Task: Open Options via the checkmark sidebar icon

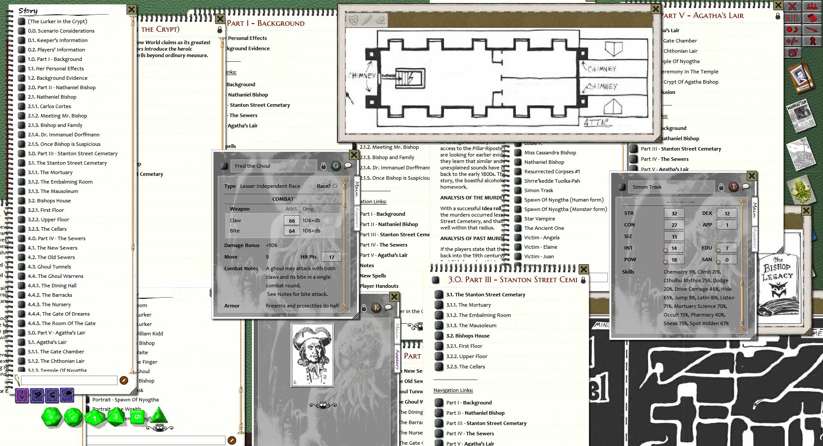Action: tap(793, 52)
